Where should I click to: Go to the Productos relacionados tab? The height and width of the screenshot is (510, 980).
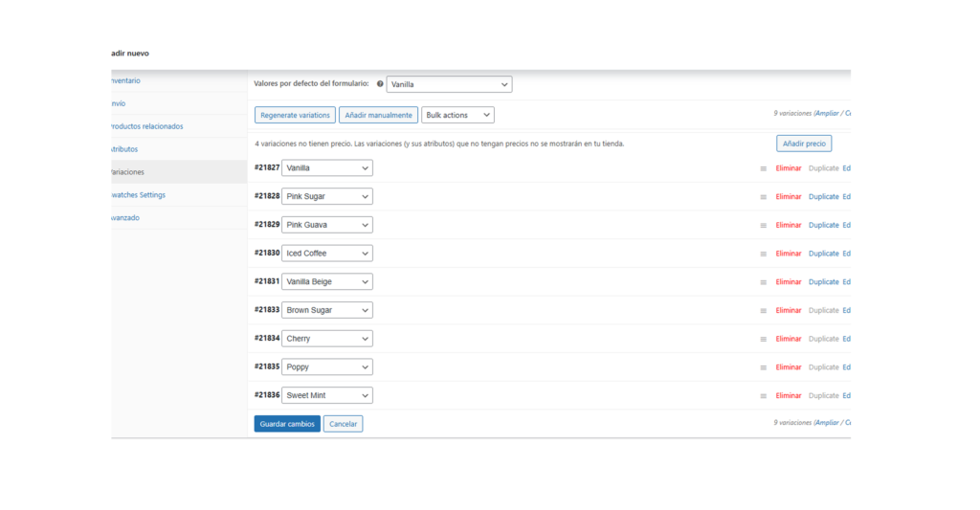click(146, 126)
